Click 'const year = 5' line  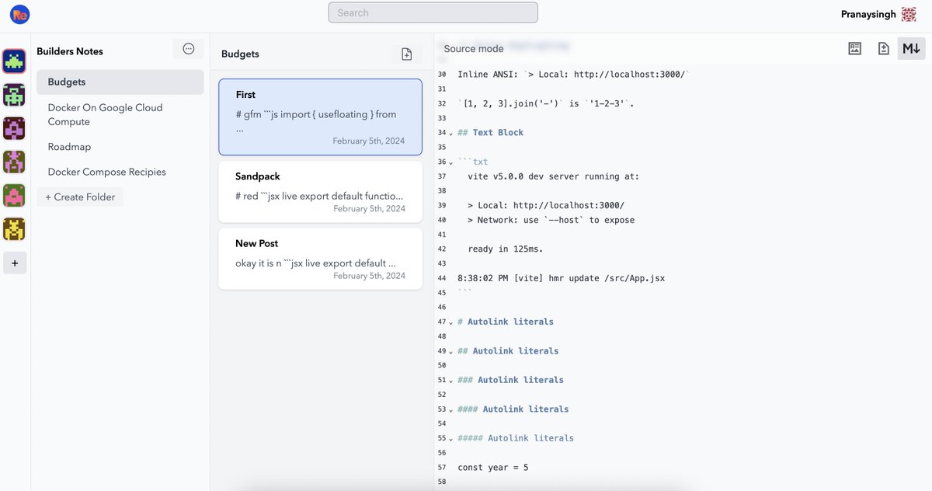click(x=492, y=468)
